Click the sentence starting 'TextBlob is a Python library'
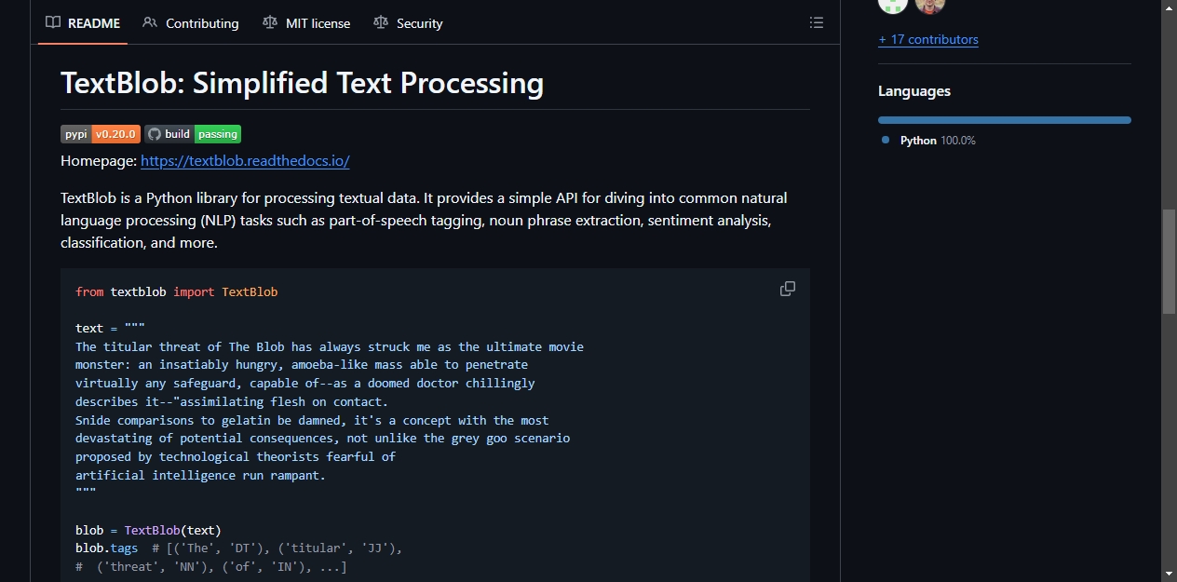 424,220
